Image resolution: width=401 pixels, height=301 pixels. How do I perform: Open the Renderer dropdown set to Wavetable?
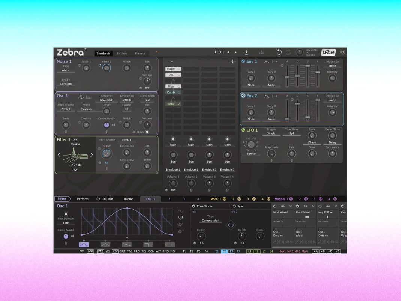[x=106, y=100]
